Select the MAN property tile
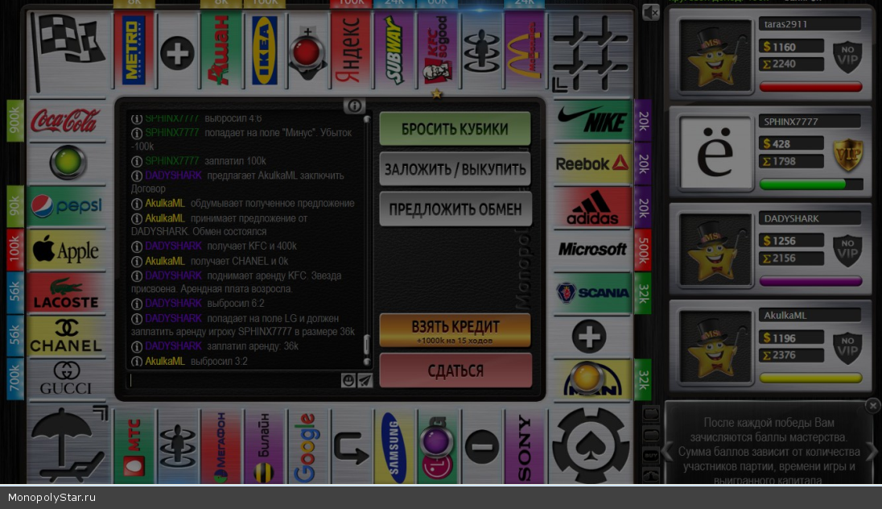The image size is (882, 509). [592, 380]
